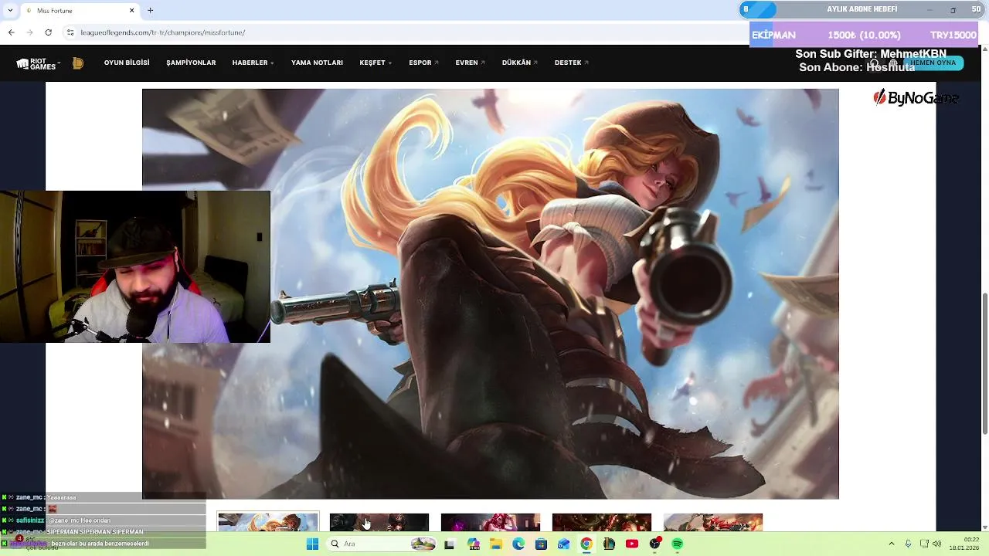Image resolution: width=989 pixels, height=556 pixels.
Task: Show hidden system tray icons
Action: (x=891, y=544)
